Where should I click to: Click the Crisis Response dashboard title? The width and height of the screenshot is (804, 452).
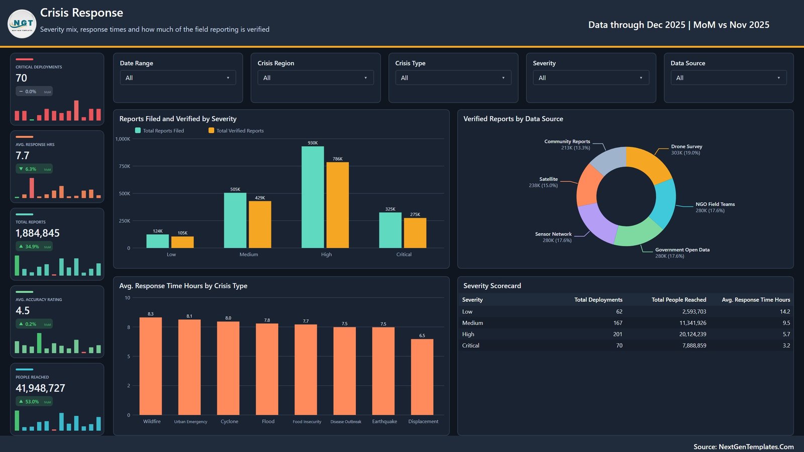[x=81, y=13]
